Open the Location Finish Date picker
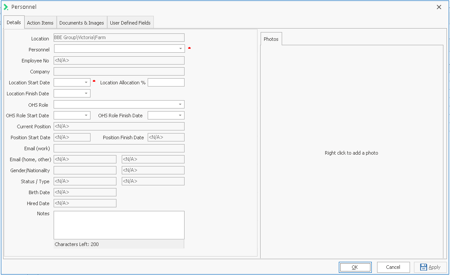450x275 pixels. [86, 93]
